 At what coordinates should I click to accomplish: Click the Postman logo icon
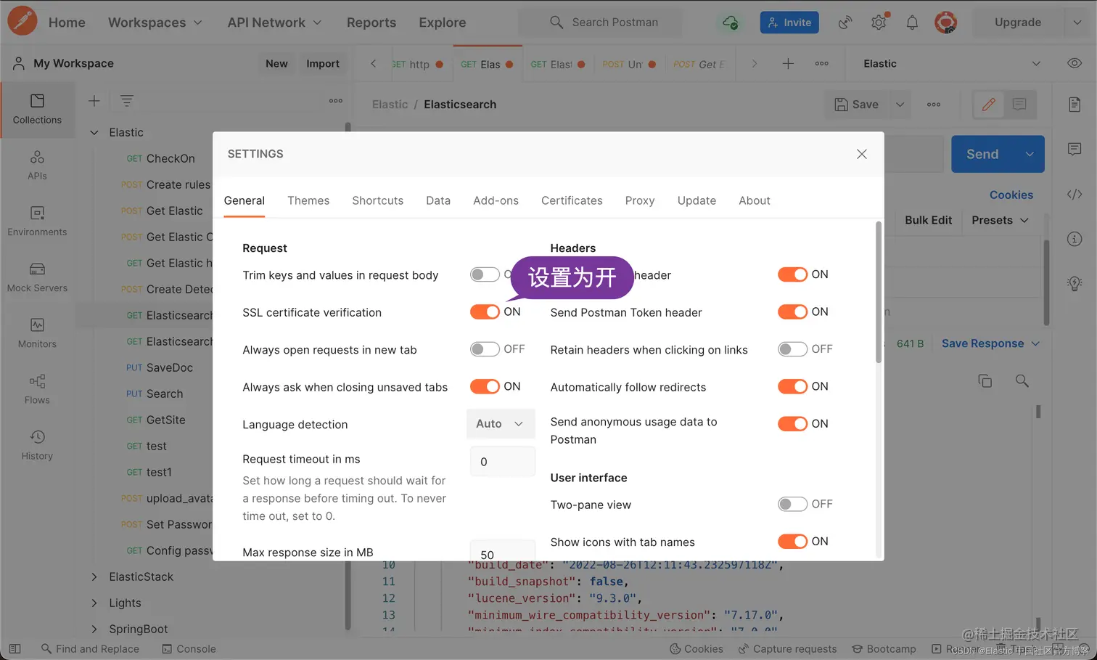(22, 21)
